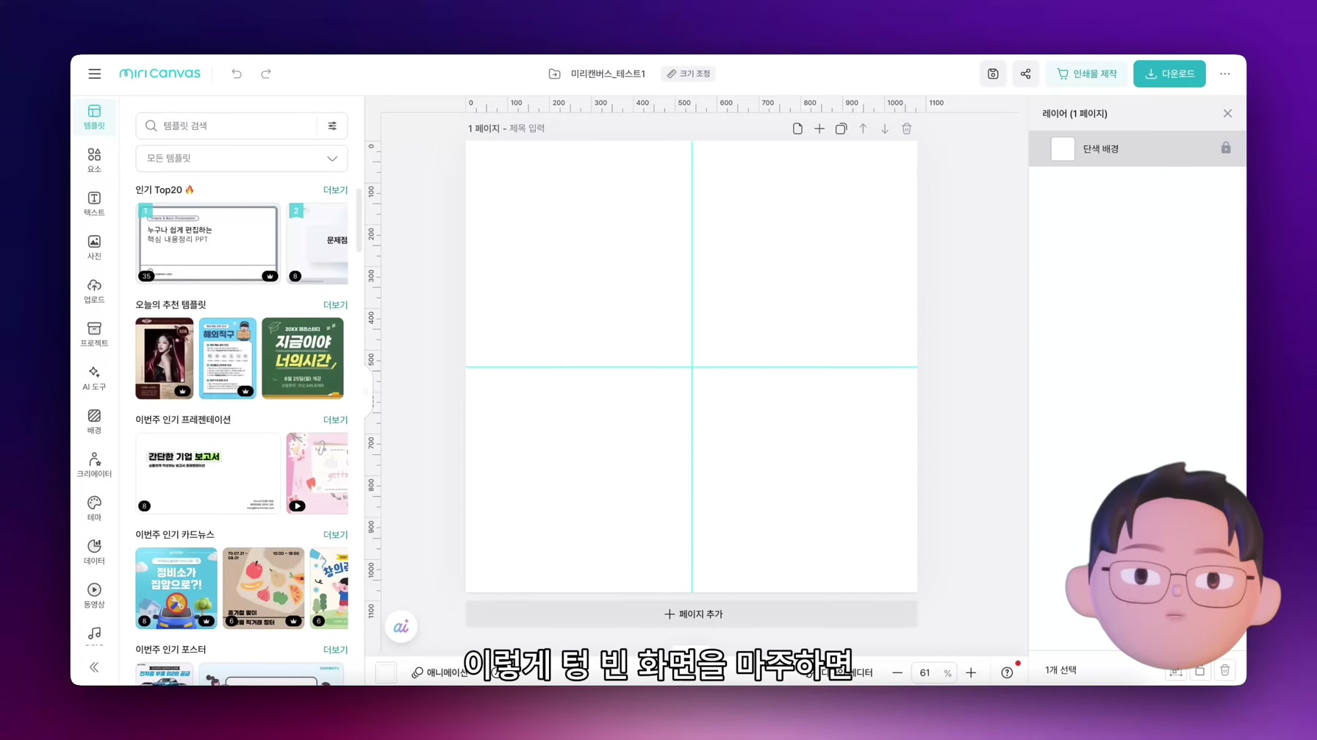1317x740 pixels.
Task: Zoom in with the plus button
Action: point(971,672)
